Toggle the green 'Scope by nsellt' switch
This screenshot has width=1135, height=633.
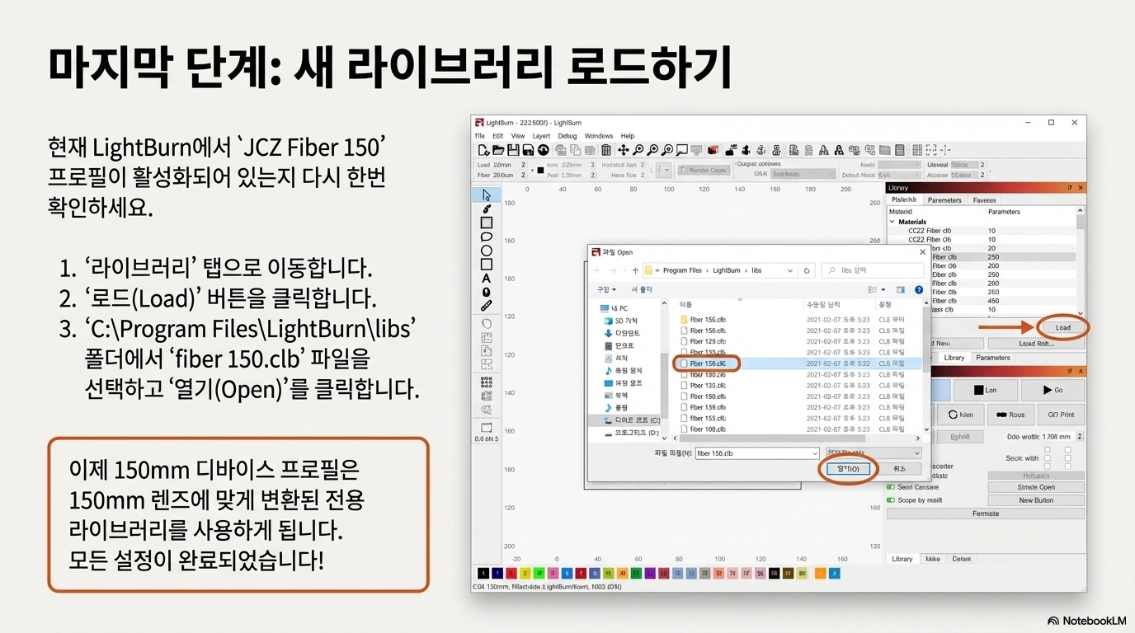[891, 500]
